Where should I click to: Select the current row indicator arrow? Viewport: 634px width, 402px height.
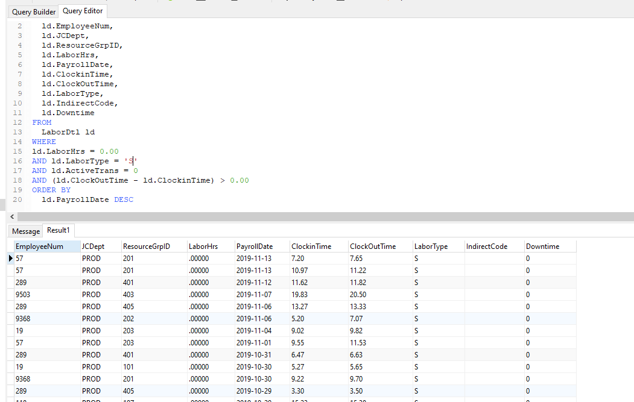click(10, 258)
